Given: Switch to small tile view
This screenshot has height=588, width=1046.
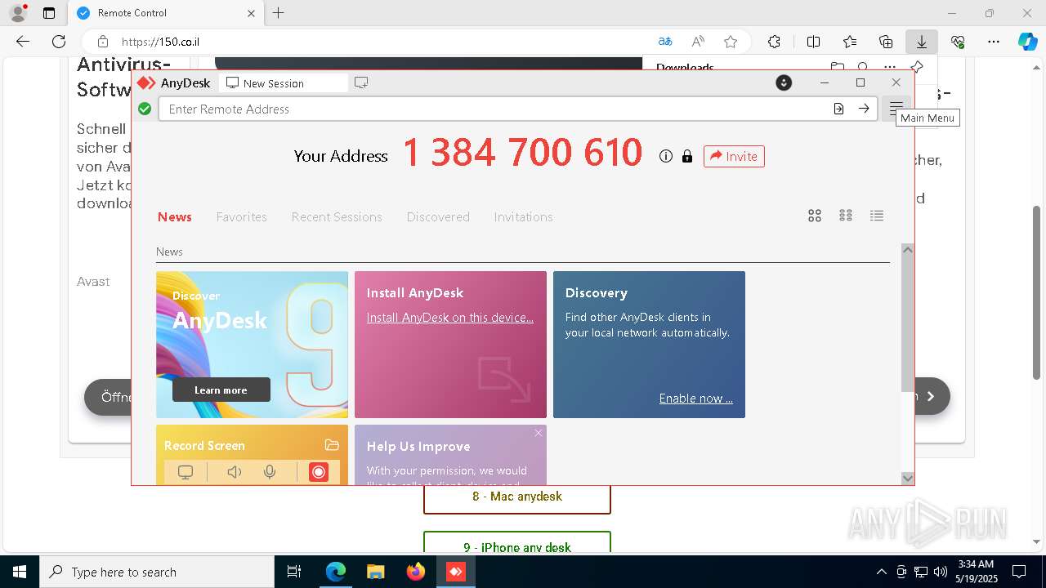Looking at the screenshot, I should [x=846, y=216].
